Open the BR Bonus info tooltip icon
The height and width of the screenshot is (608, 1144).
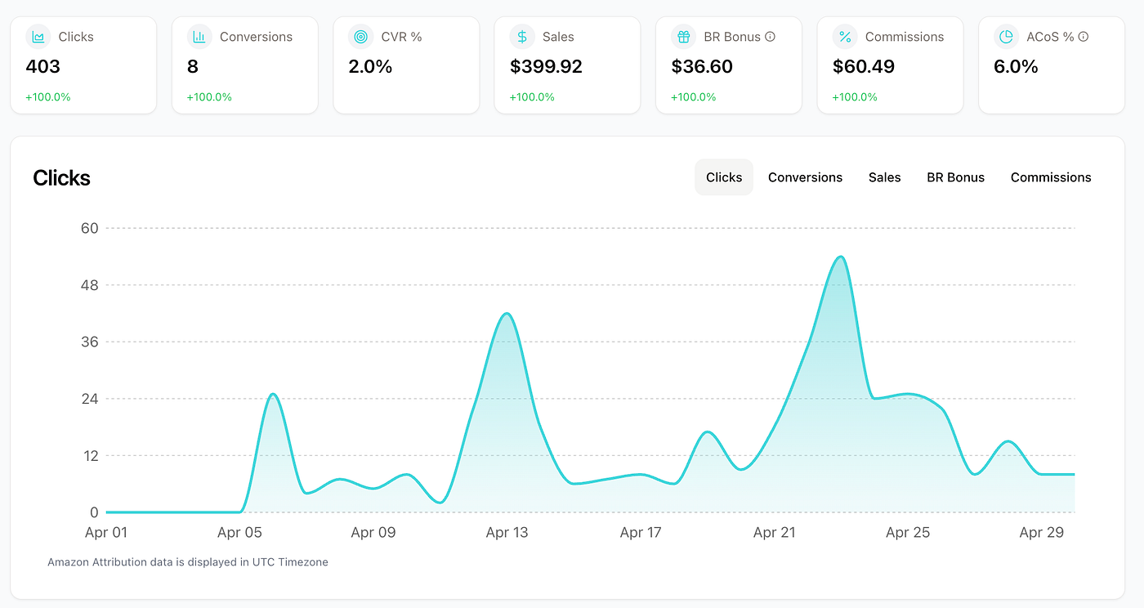[x=770, y=37]
